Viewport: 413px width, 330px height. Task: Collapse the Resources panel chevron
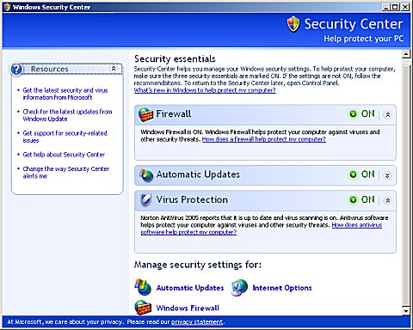coord(114,69)
